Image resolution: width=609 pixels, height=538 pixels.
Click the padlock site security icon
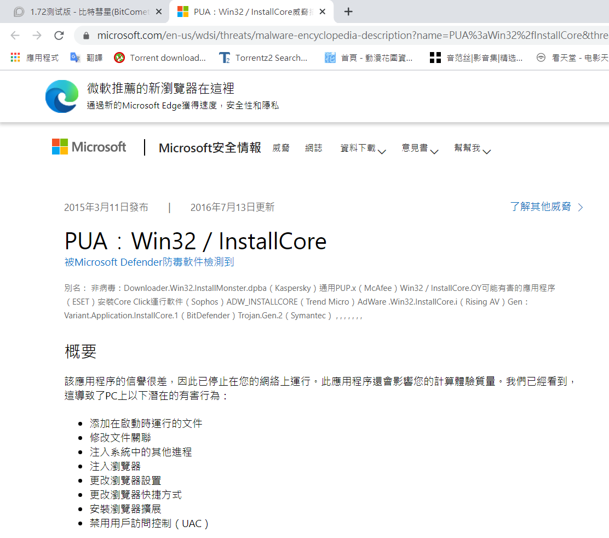pos(86,36)
